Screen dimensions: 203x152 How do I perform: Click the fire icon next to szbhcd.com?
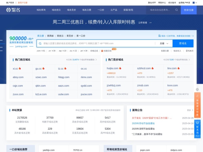click(153, 68)
